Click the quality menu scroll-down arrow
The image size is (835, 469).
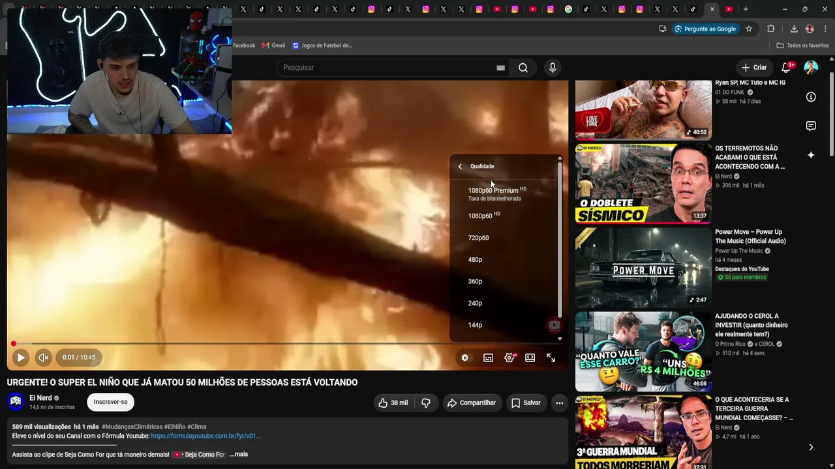[x=560, y=339]
